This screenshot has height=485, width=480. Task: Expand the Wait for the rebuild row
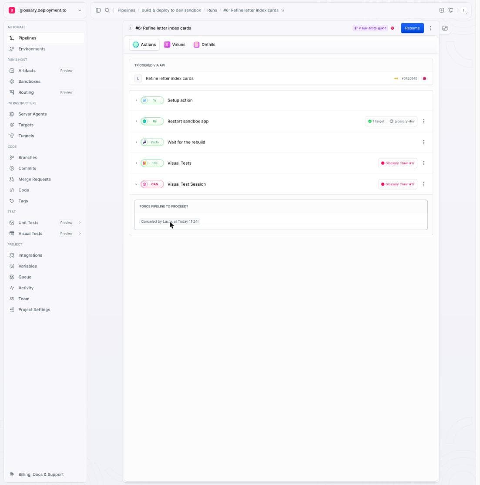point(136,142)
